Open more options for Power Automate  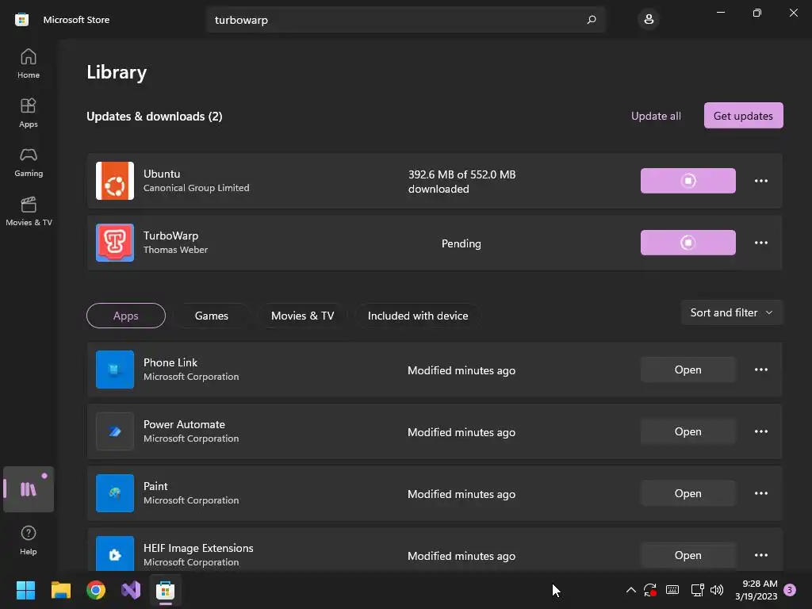coord(760,431)
